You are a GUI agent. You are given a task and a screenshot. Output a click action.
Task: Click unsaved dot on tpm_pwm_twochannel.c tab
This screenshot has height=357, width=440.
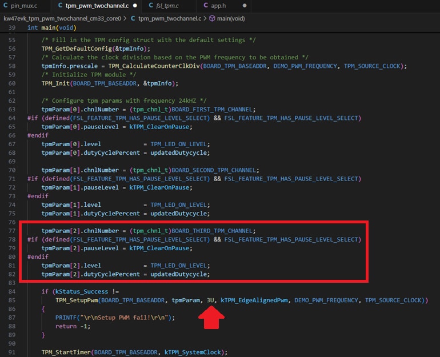135,6
